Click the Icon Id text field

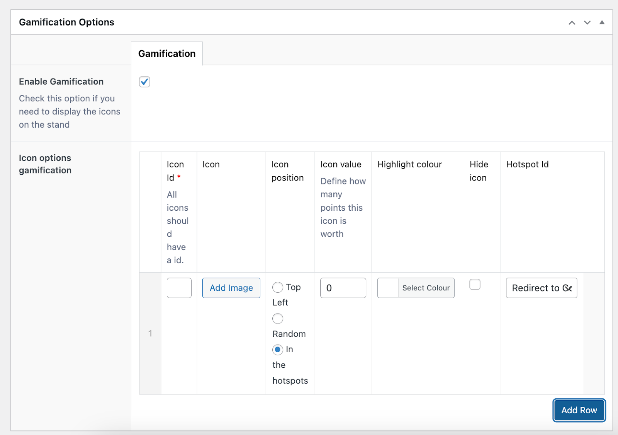179,288
